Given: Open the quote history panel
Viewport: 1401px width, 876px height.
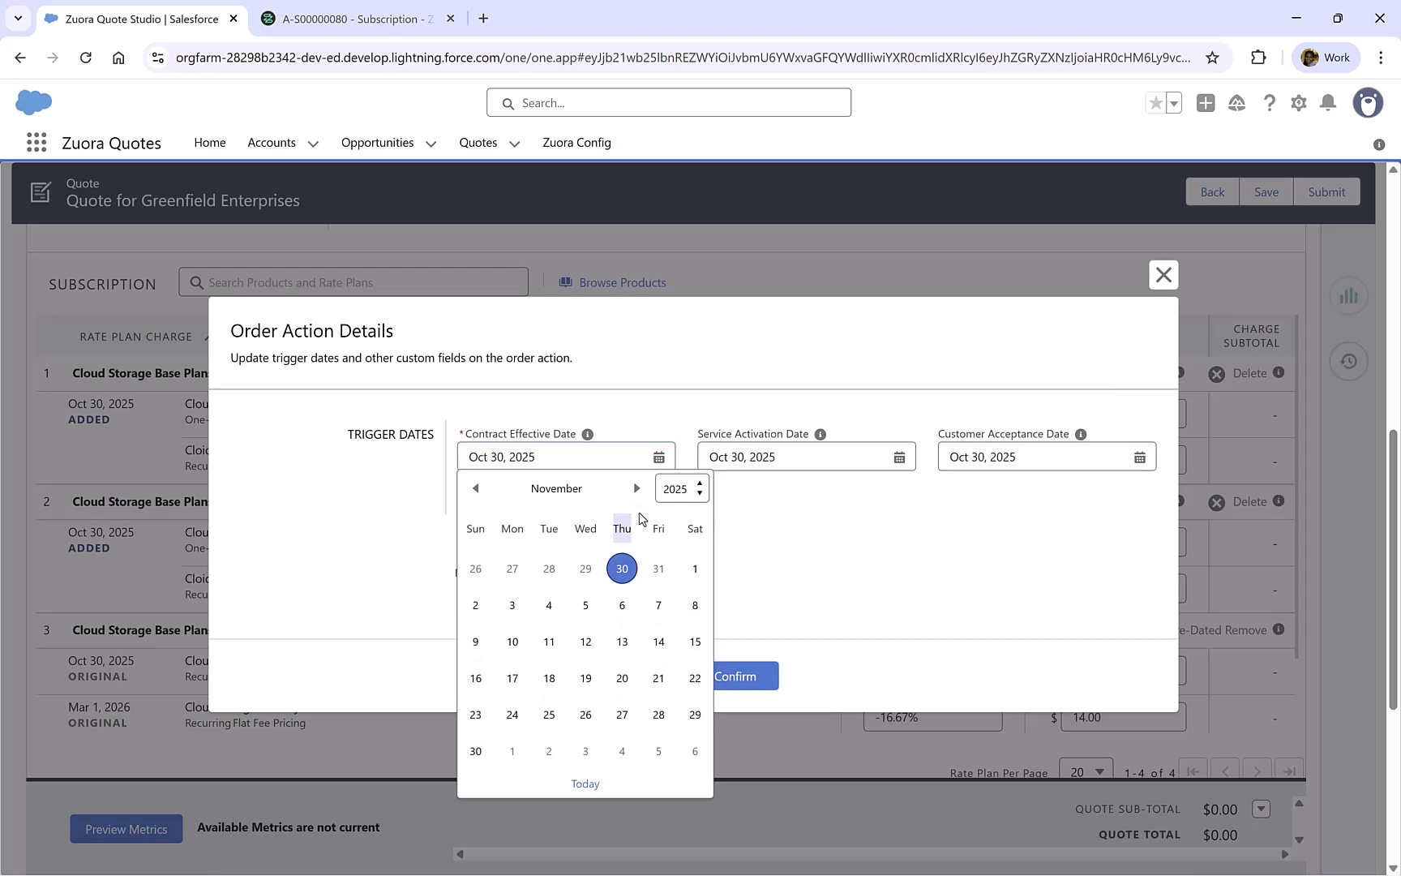Looking at the screenshot, I should [x=1348, y=361].
